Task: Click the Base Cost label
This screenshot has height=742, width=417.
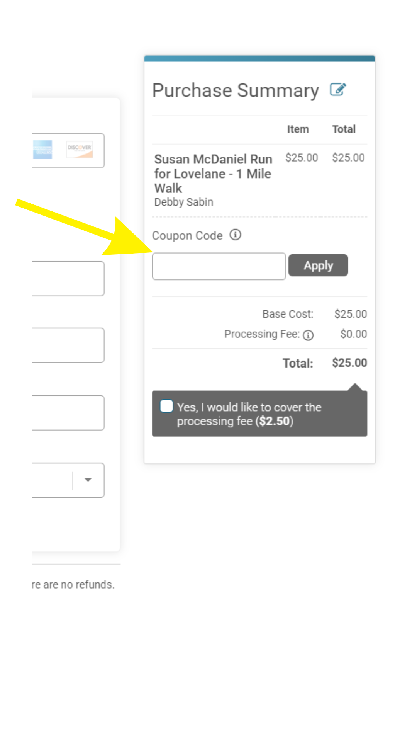Action: point(288,314)
